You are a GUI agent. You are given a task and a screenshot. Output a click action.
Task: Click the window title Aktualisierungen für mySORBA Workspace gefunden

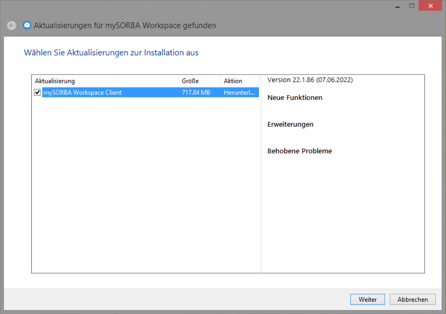click(x=125, y=25)
